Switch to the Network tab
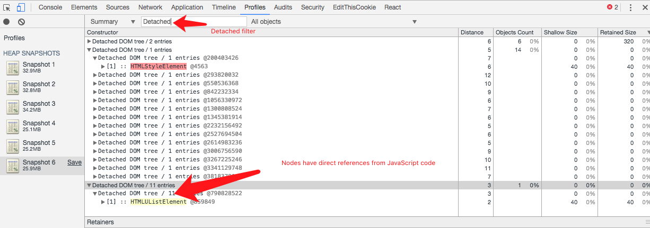The height and width of the screenshot is (228, 650). pos(150,7)
